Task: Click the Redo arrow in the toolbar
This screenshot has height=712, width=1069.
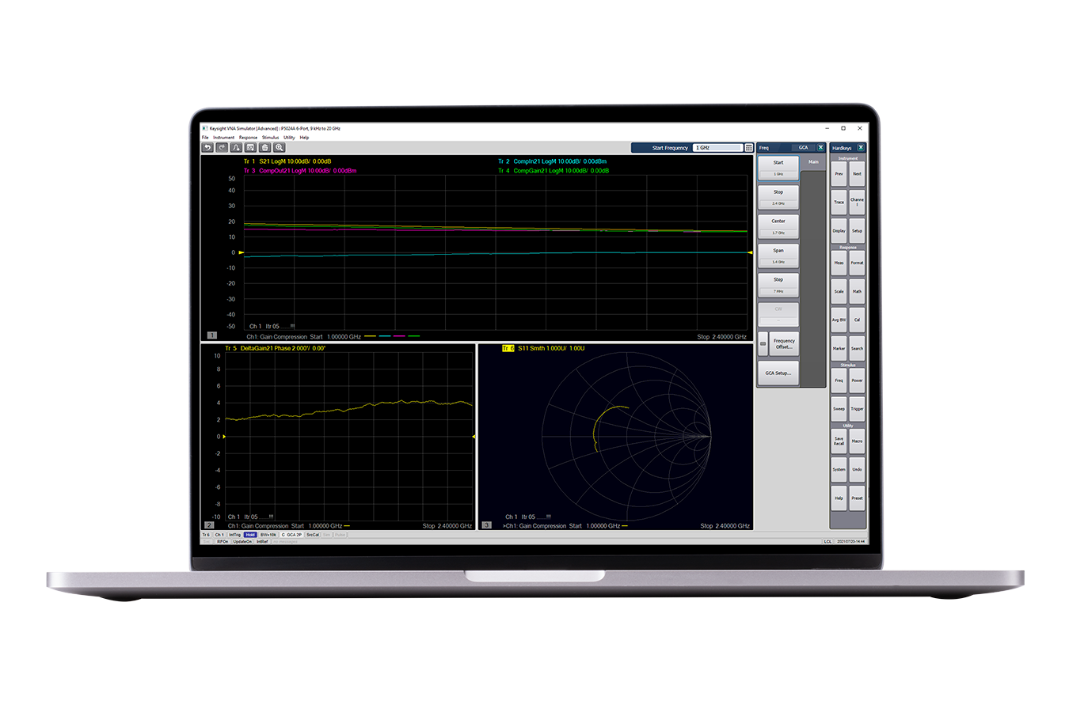Action: point(222,147)
